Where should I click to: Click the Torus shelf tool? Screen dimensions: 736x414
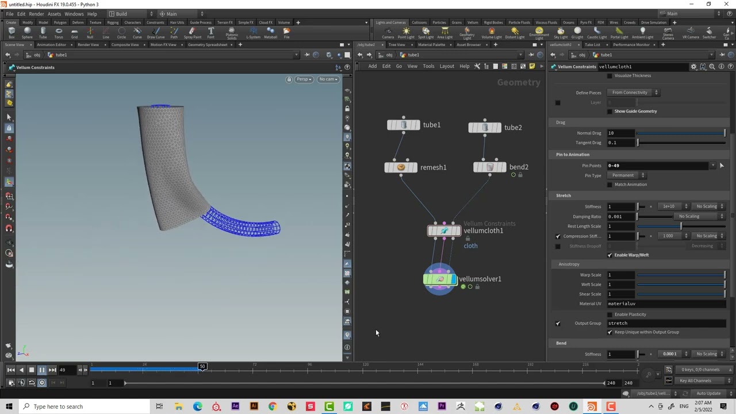pos(59,33)
